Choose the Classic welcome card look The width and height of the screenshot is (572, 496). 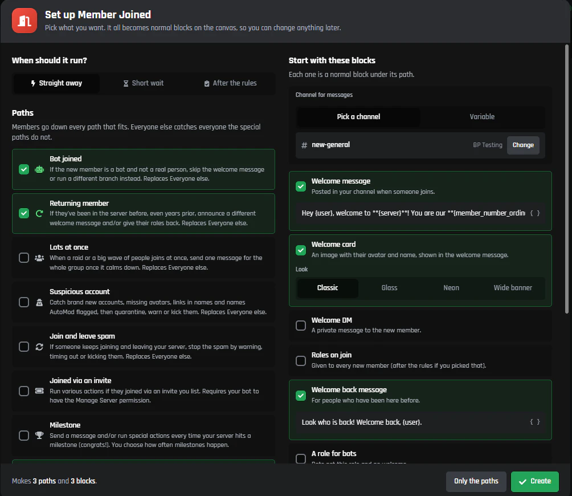click(328, 288)
